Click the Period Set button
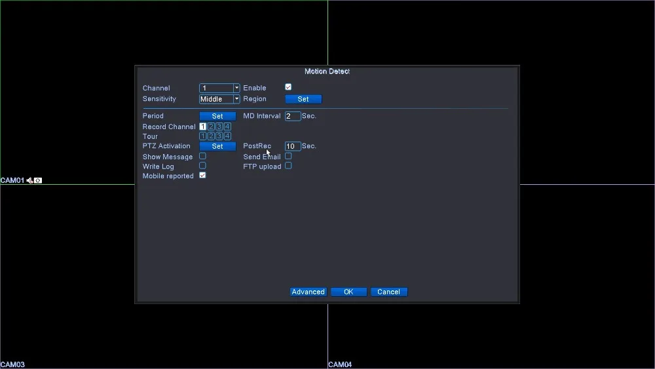This screenshot has width=655, height=369. 217,116
